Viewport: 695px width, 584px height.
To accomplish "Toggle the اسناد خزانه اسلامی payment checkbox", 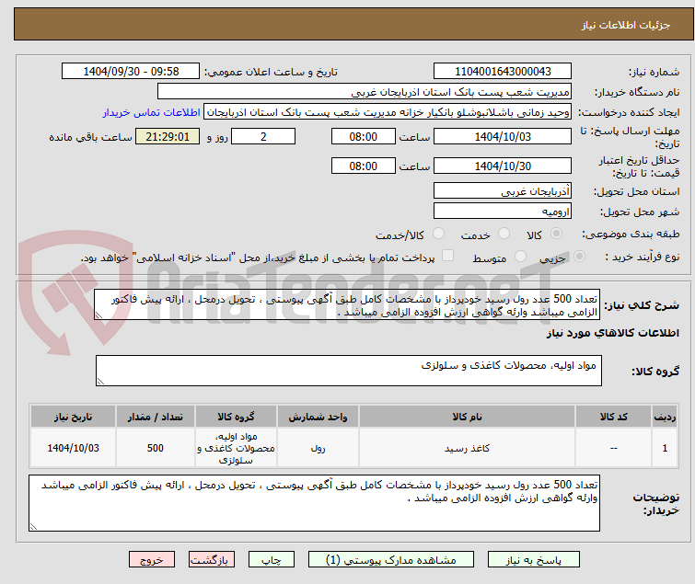I will point(448,256).
